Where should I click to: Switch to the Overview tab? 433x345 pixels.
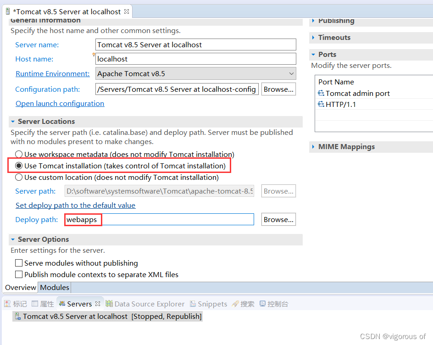21,288
